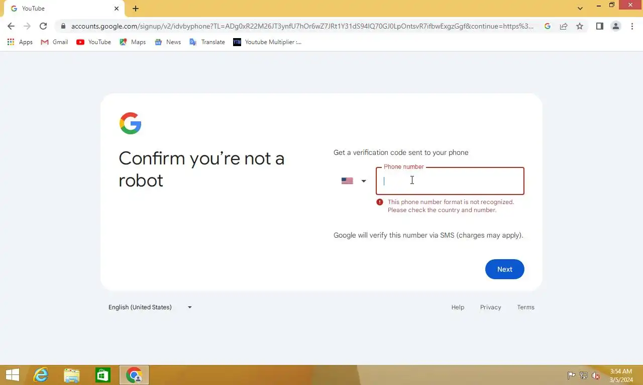The height and width of the screenshot is (385, 643).
Task: Open the tab search chevron
Action: pyautogui.click(x=580, y=9)
